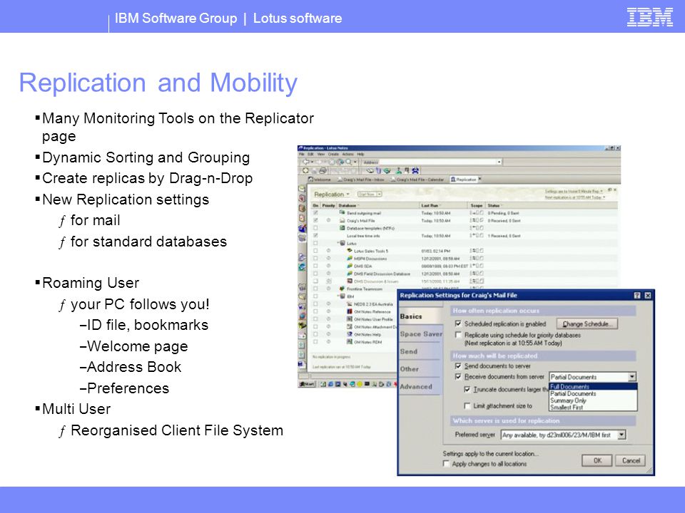
Task: Click the Database templates (NTFs) icon
Action: (342, 228)
